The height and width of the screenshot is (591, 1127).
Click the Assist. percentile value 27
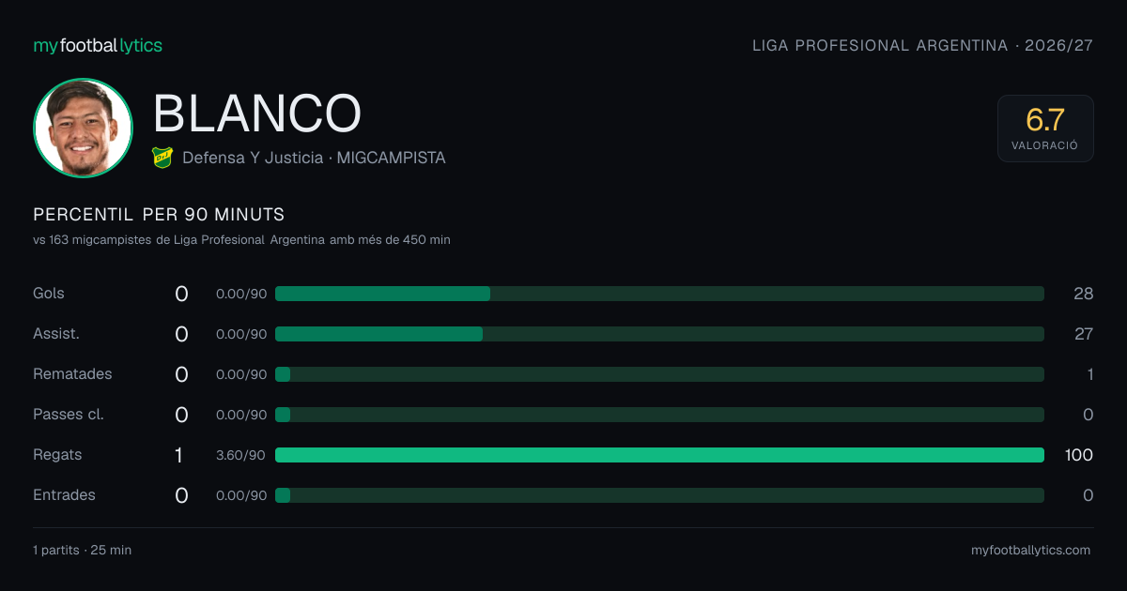[1084, 334]
